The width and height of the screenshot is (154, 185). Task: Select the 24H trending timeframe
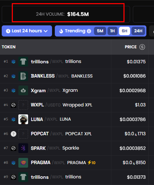coord(138,31)
